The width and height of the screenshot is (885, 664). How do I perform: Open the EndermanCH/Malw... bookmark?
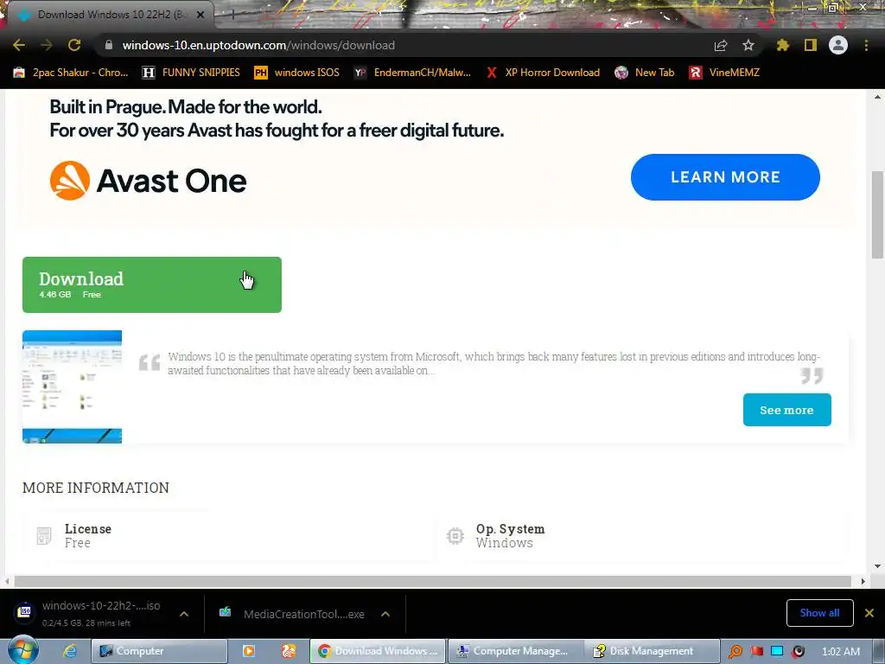pos(412,73)
